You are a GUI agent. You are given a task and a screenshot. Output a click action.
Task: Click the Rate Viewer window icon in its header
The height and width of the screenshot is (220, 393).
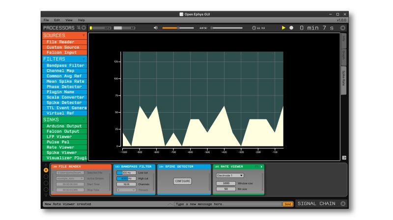[x=256, y=167]
